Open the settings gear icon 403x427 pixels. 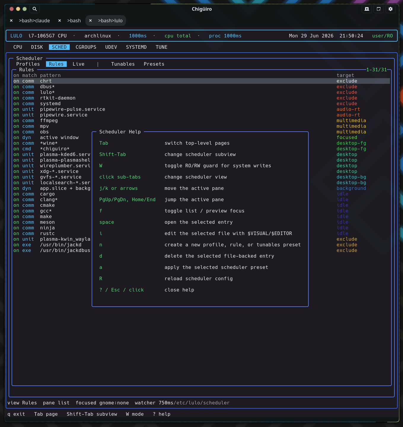[x=391, y=9]
